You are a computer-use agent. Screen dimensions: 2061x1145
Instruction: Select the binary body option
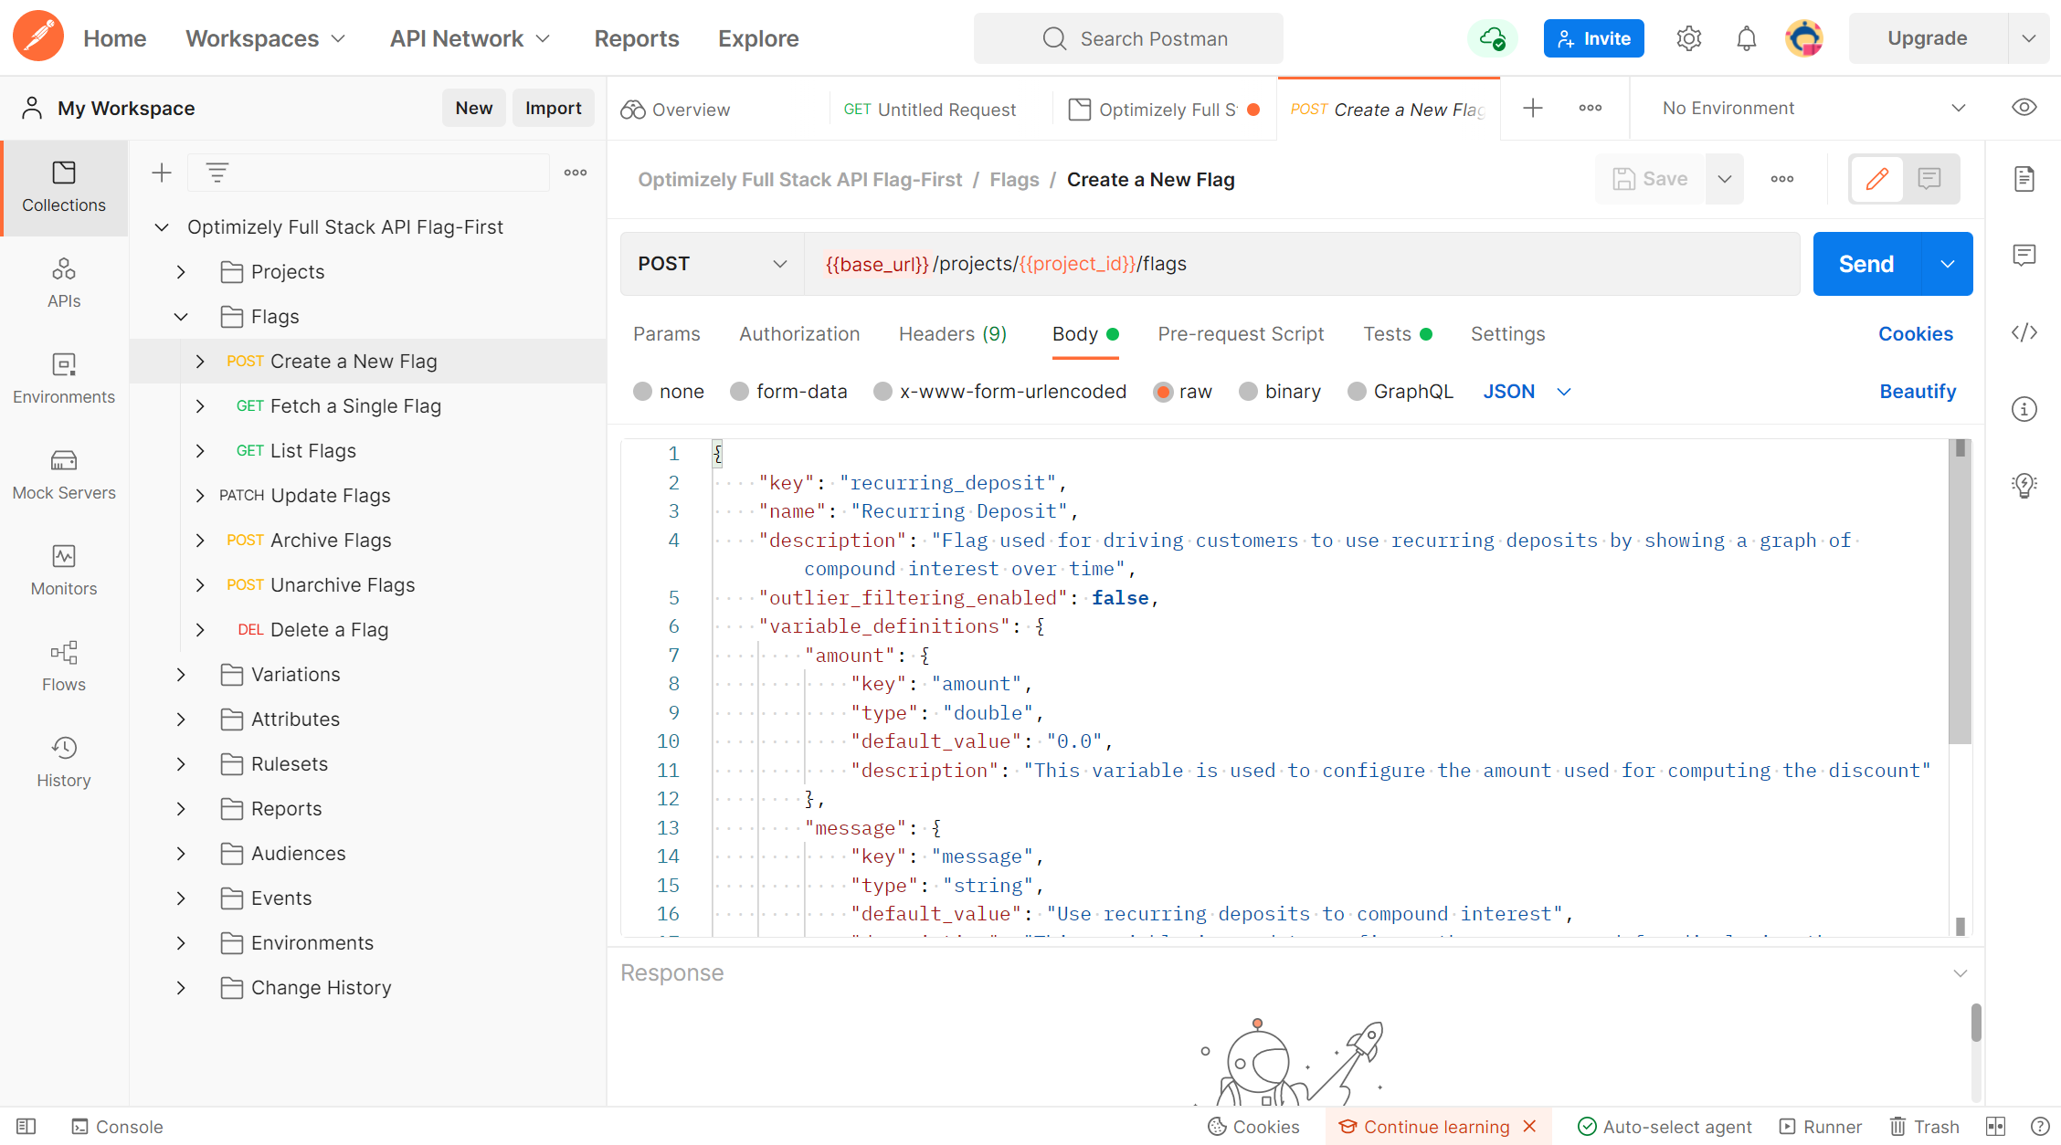[1248, 392]
